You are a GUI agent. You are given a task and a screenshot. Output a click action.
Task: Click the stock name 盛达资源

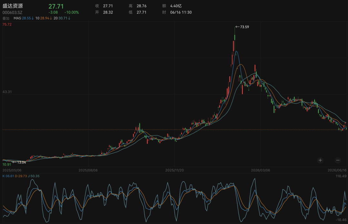click(13, 6)
